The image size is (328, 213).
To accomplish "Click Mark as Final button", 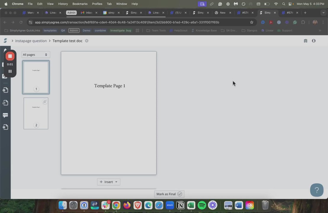I will click(x=169, y=194).
